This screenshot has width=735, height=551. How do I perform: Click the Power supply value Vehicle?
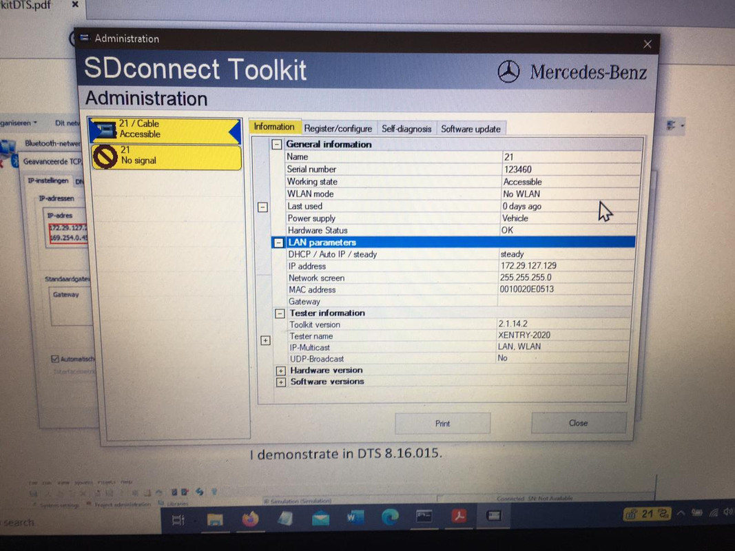[x=515, y=218]
